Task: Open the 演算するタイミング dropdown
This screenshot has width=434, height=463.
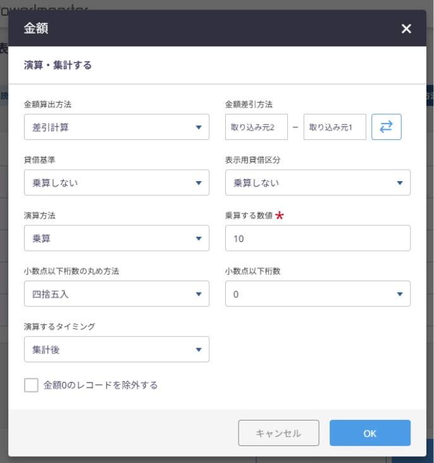Action: click(x=116, y=349)
